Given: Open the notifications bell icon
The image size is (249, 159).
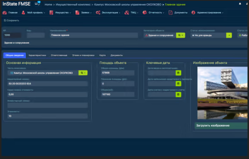Looking at the screenshot, I should pos(240,4).
